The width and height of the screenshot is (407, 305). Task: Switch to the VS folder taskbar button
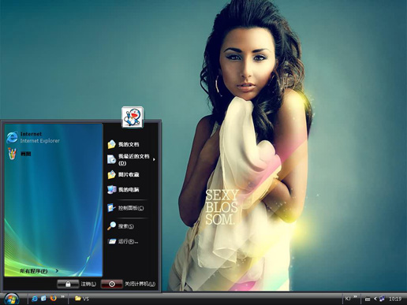pyautogui.click(x=82, y=299)
